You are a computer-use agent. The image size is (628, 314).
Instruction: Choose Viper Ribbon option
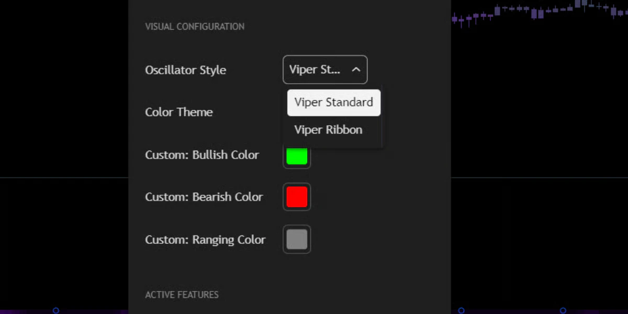334,130
